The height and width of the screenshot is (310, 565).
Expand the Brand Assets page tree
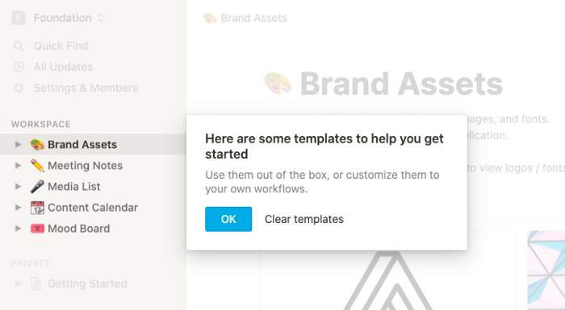pyautogui.click(x=18, y=145)
